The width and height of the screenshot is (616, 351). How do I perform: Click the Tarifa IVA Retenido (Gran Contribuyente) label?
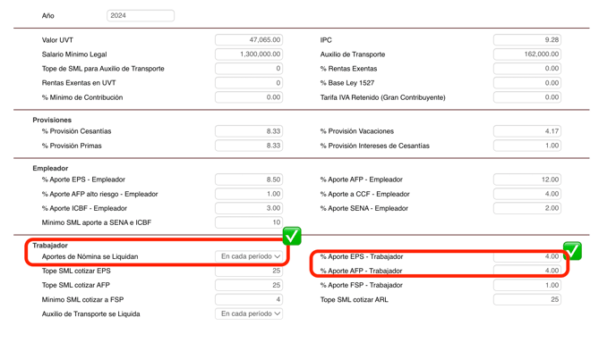tap(382, 97)
